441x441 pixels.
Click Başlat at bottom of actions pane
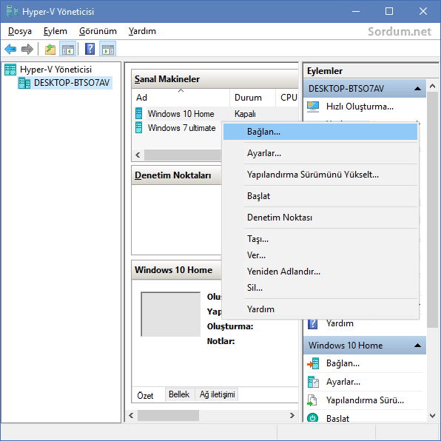(337, 419)
